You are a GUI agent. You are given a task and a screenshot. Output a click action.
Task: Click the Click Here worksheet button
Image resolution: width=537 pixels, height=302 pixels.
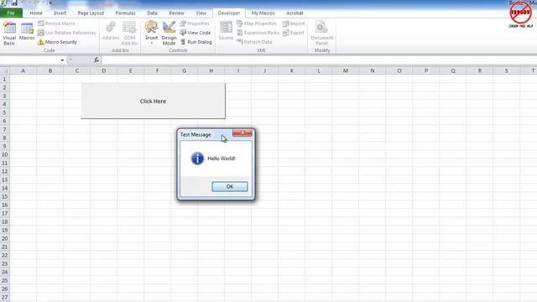(153, 101)
